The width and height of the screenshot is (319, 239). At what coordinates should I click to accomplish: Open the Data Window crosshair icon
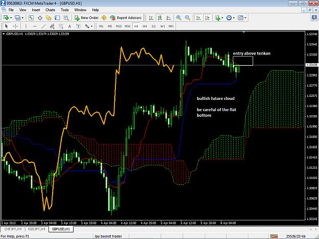coord(40,18)
